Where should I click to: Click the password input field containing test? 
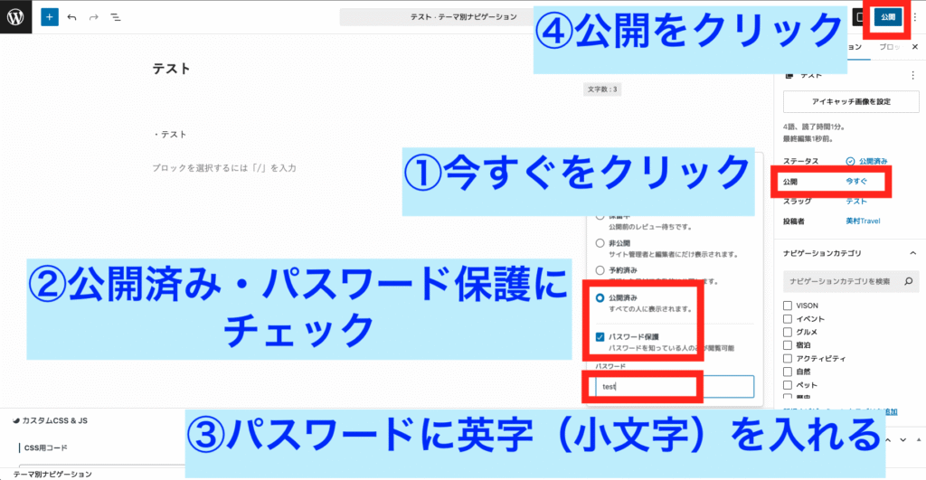click(671, 387)
